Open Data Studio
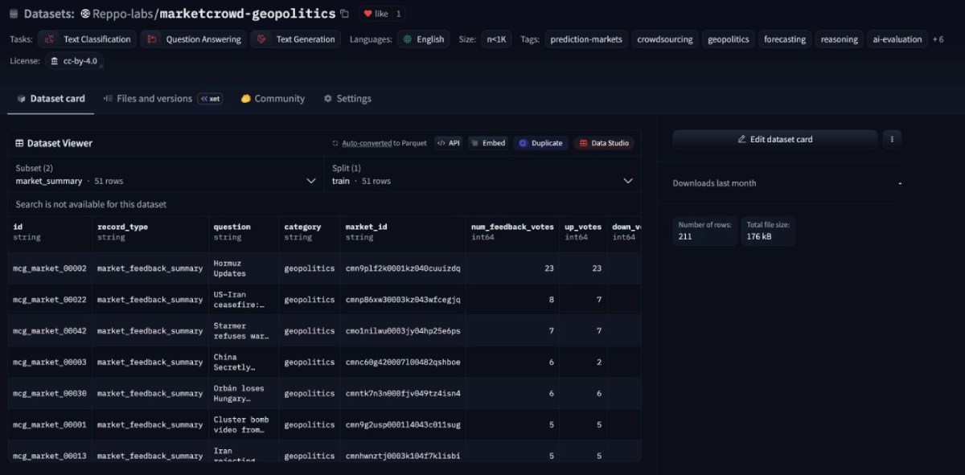The width and height of the screenshot is (965, 475). click(x=604, y=143)
